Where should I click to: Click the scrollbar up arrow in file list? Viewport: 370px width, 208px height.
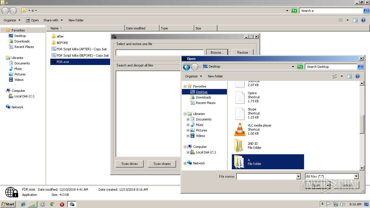(362, 83)
